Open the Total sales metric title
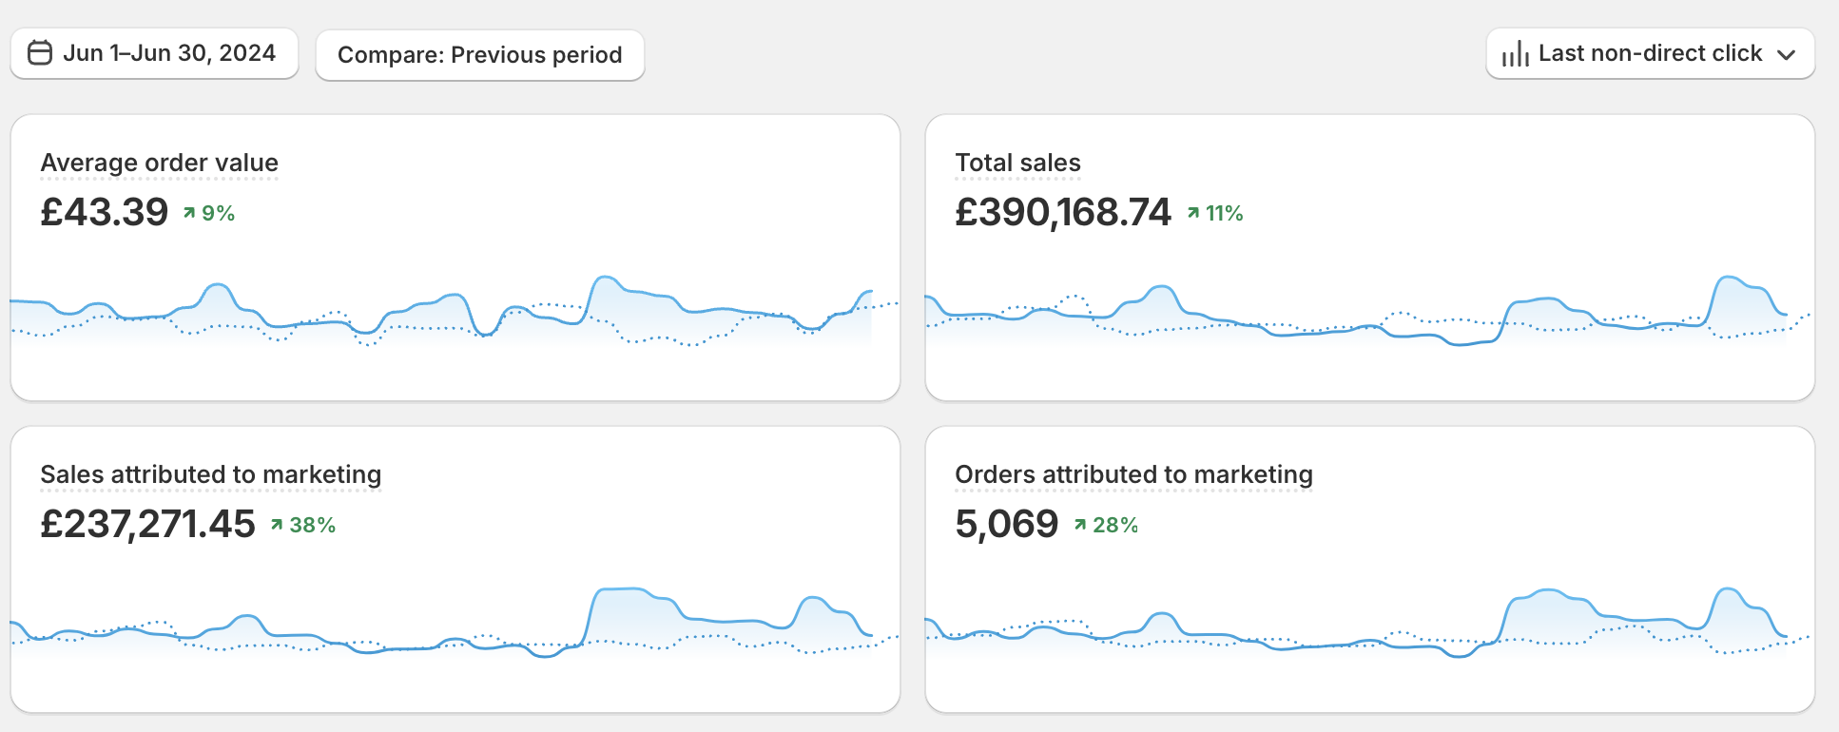1839x732 pixels. (1017, 163)
